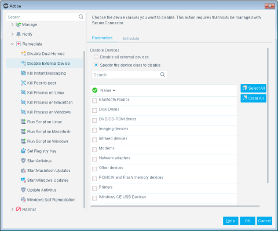Click the Start Windows Updates icon
This screenshot has width=278, height=231.
tap(23, 180)
